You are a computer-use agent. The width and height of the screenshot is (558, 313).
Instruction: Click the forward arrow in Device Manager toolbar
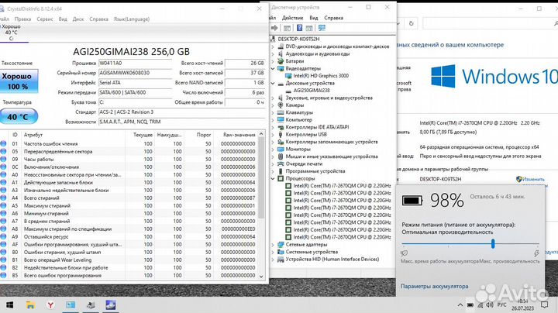274,28
